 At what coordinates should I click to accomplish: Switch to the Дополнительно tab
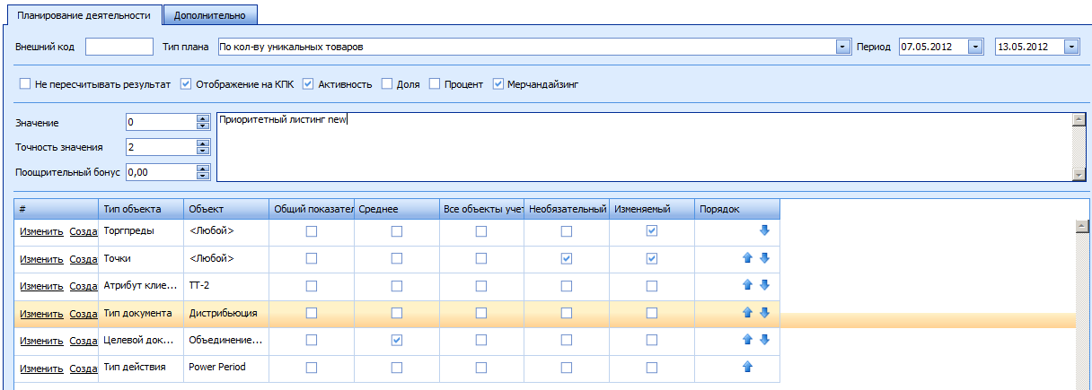212,15
